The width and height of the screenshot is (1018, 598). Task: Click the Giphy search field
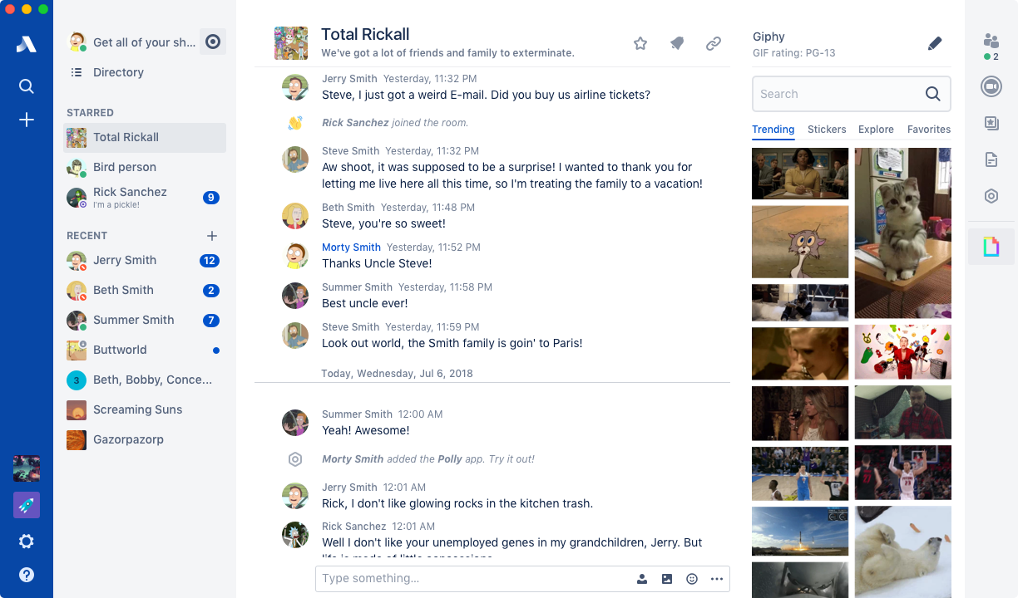[852, 94]
